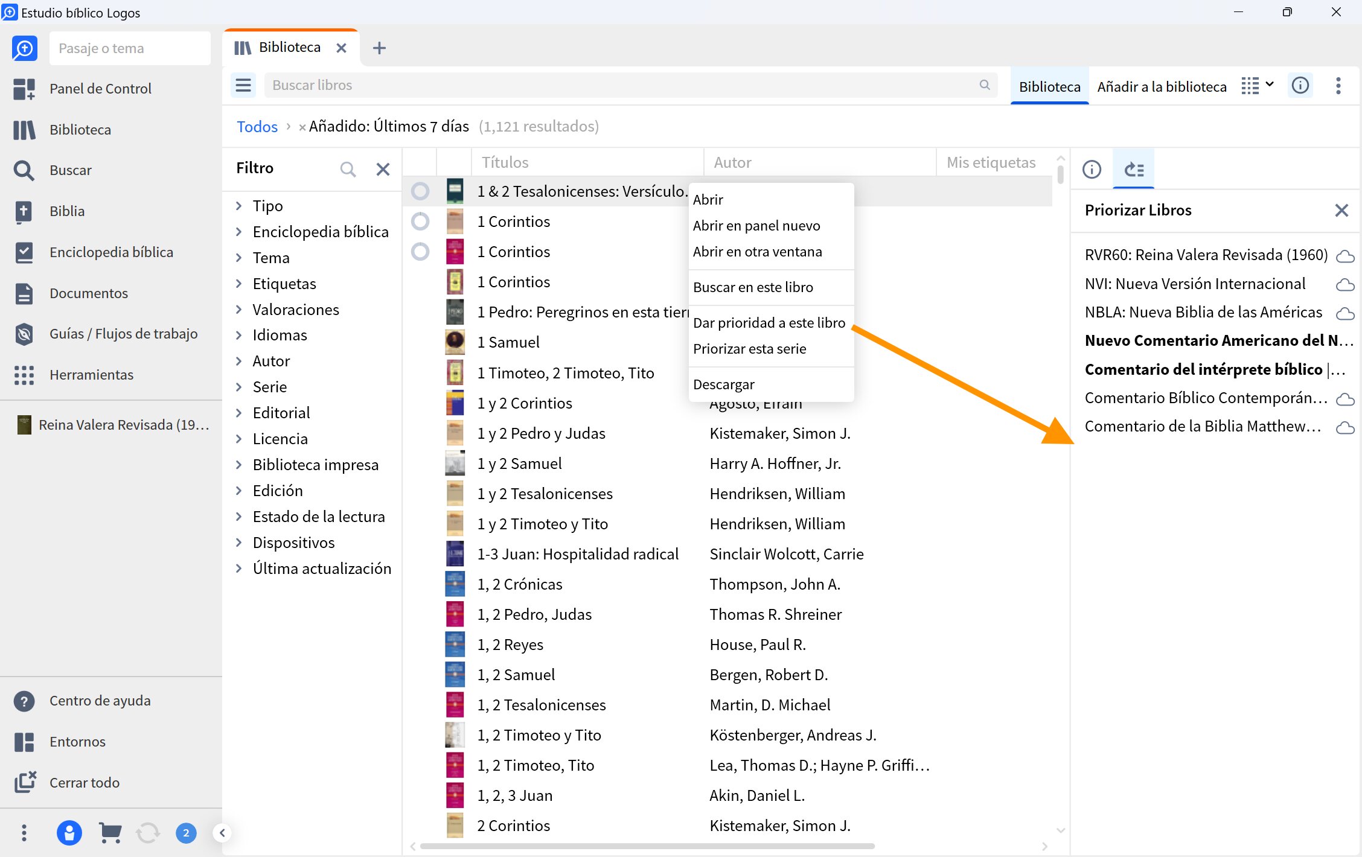The image size is (1362, 857).
Task: Select radio for second 1 Corintios row
Action: pyautogui.click(x=420, y=252)
